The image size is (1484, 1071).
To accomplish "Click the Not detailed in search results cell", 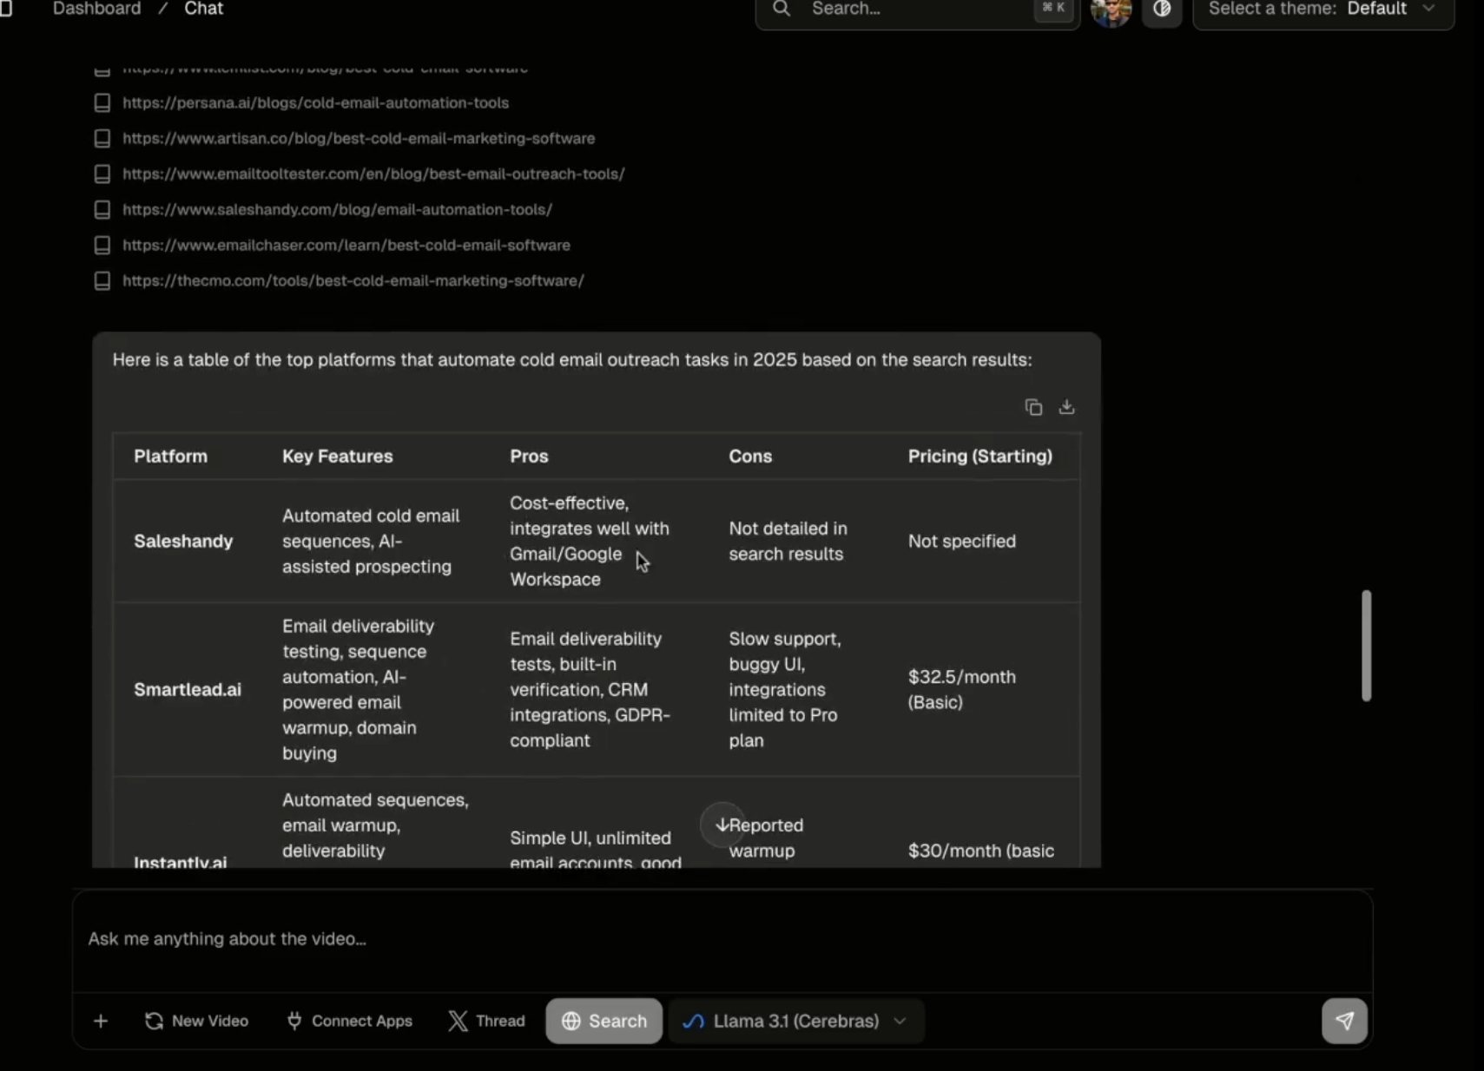I will 788,542.
